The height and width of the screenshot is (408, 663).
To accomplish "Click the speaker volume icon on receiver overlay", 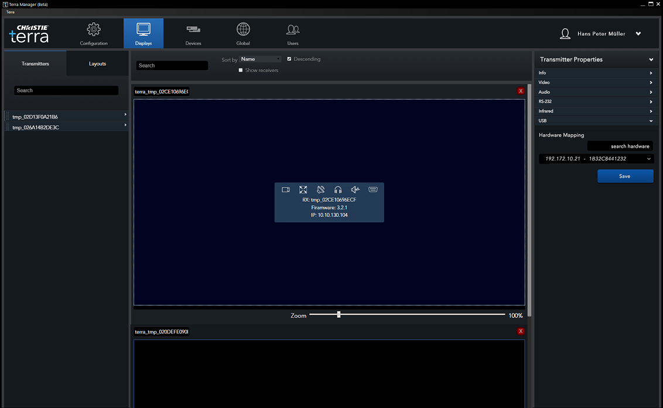I will pyautogui.click(x=355, y=189).
